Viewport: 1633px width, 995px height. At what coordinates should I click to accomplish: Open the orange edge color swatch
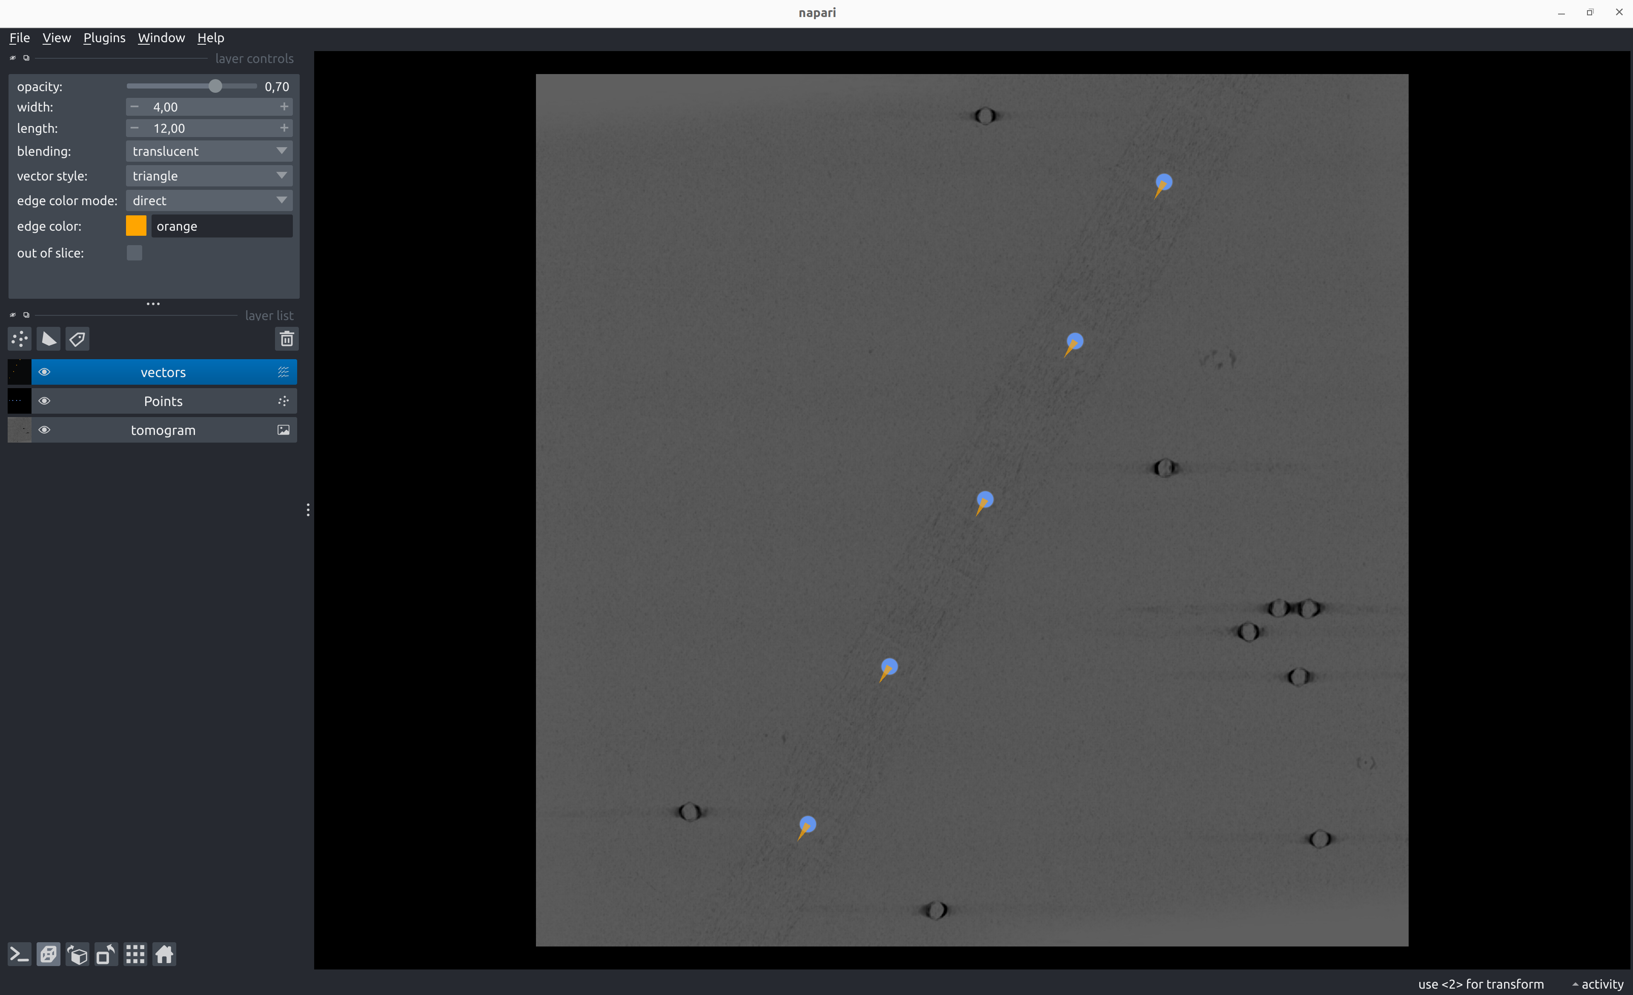(136, 226)
